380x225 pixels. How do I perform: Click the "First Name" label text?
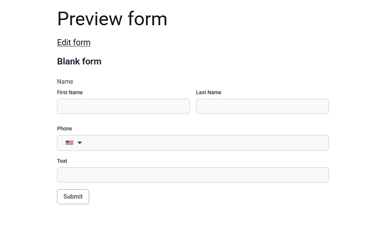pos(70,92)
